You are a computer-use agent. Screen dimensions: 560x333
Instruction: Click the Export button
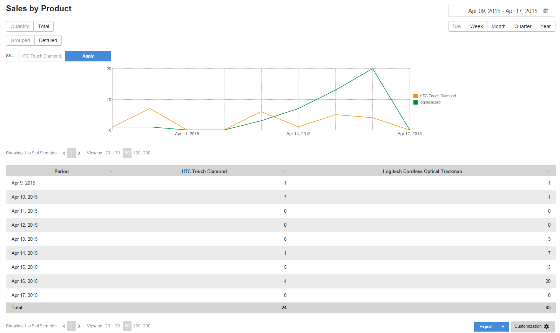pos(486,327)
